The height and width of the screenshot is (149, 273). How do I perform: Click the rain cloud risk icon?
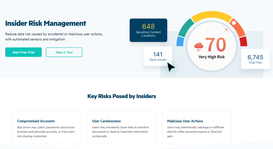pyautogui.click(x=199, y=47)
